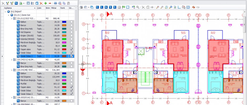Sort by the Açıklama column header

[x=18, y=8]
